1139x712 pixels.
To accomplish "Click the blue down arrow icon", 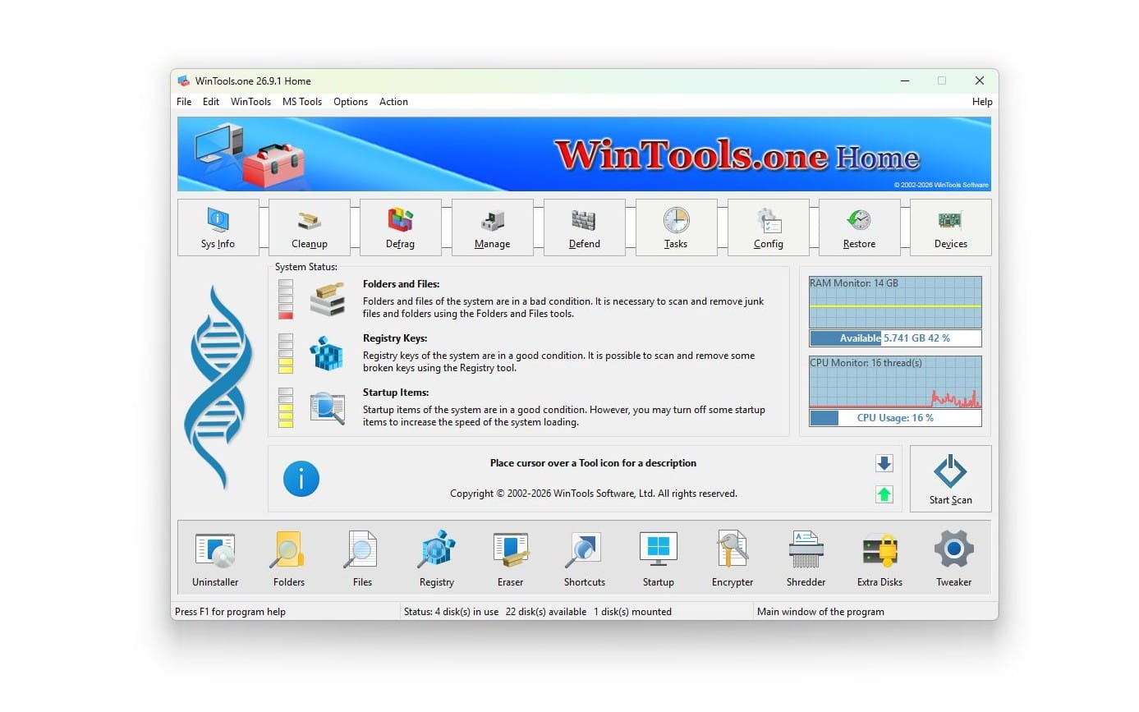I will pyautogui.click(x=884, y=464).
